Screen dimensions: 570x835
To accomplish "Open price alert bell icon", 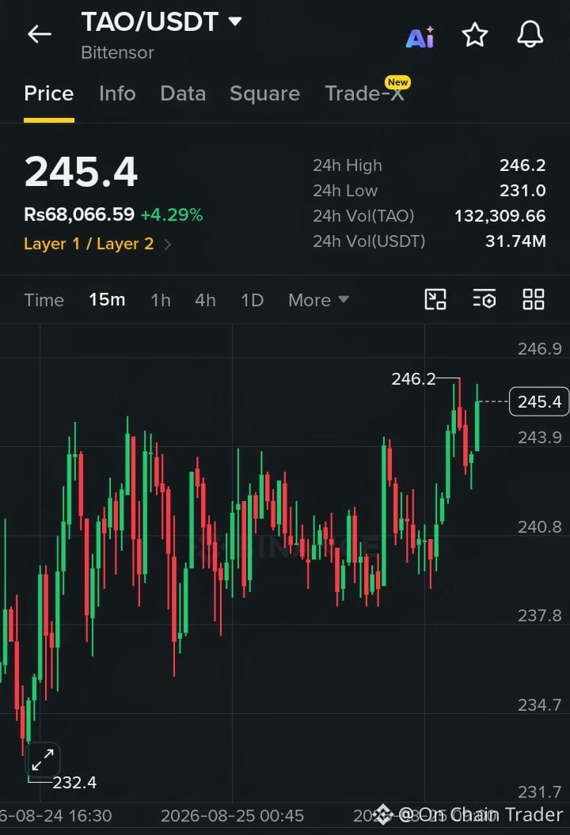I will click(530, 35).
